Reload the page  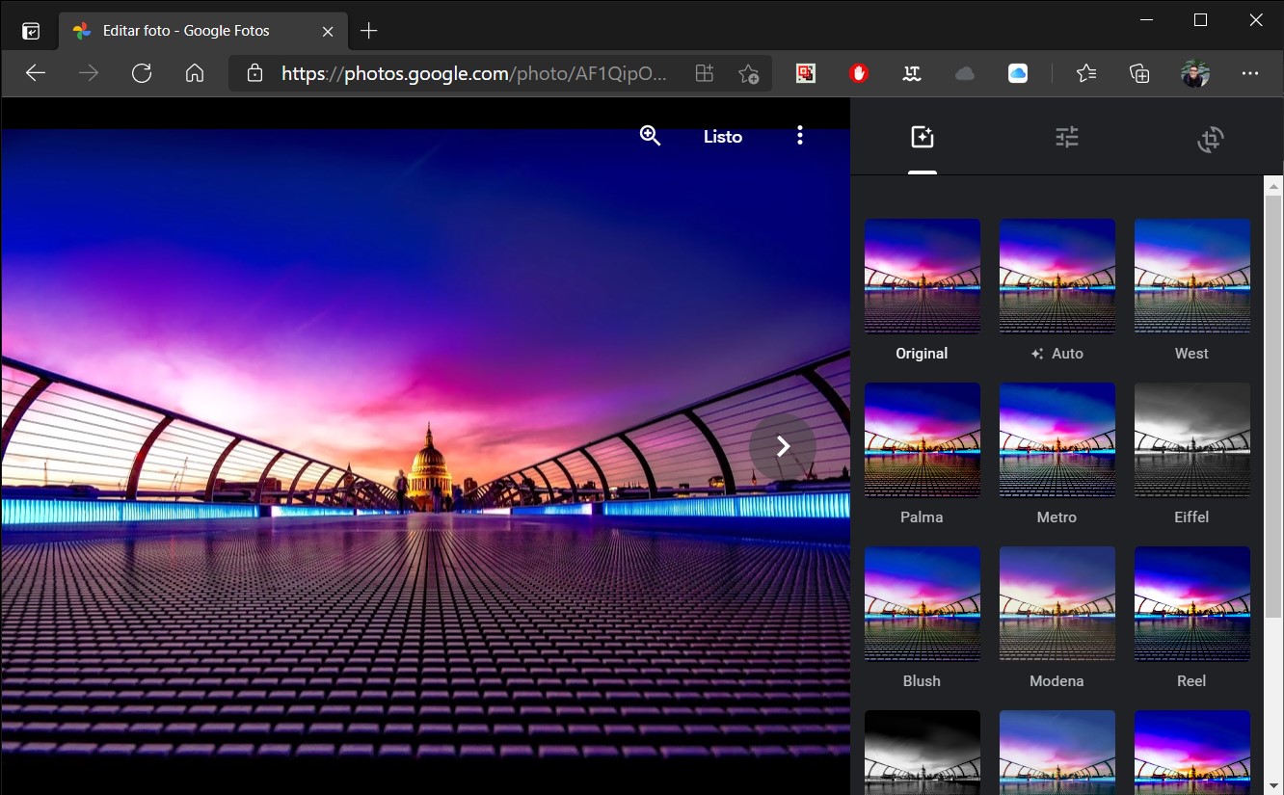(142, 73)
